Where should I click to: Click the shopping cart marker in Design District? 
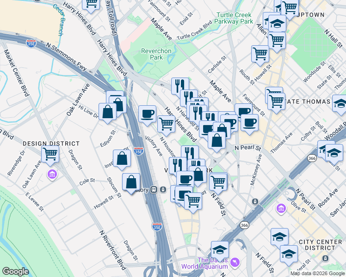[x=50, y=154]
